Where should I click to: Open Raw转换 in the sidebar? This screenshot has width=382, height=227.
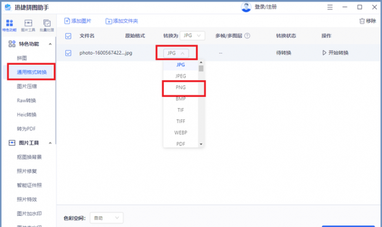[26, 101]
